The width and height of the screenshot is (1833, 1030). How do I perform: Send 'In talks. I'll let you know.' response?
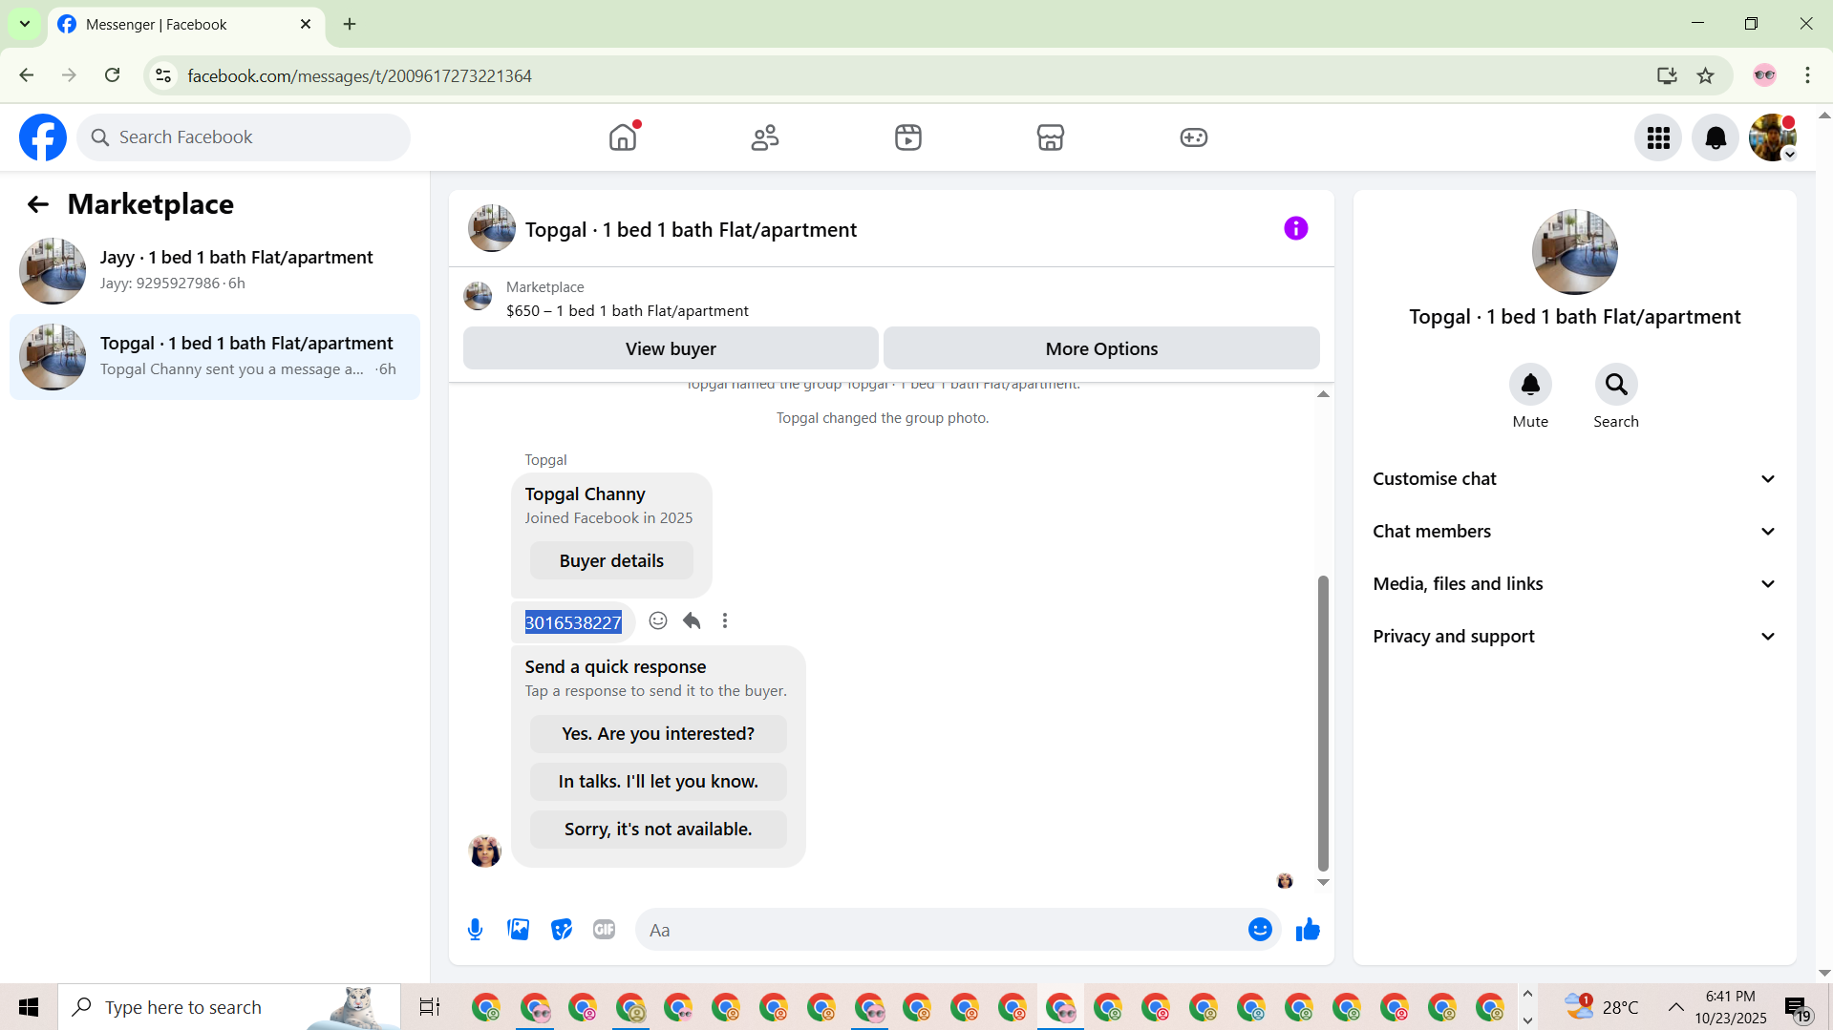[x=658, y=782]
